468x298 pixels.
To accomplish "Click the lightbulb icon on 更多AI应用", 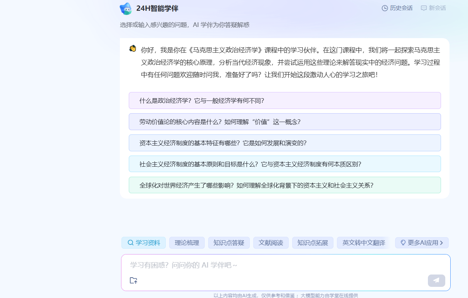I will (x=403, y=243).
